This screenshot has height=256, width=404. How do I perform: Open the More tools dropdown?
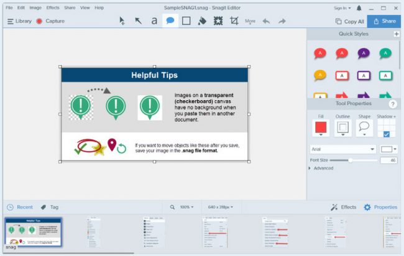point(250,21)
